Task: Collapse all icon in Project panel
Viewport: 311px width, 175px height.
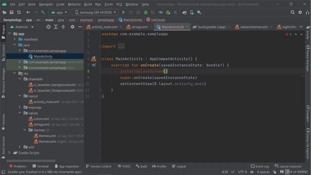Action: point(63,27)
